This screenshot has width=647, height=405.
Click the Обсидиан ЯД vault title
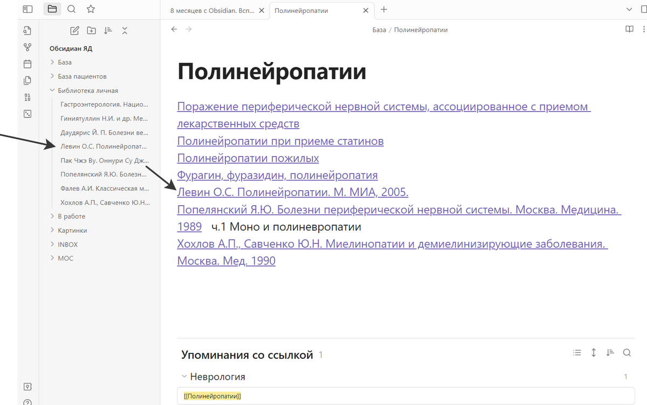(71, 48)
